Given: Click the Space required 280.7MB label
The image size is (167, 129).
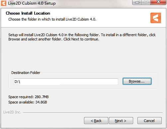Looking at the screenshot, I should point(29,97).
